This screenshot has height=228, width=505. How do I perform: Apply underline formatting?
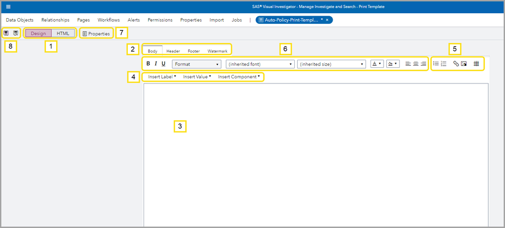pos(164,64)
